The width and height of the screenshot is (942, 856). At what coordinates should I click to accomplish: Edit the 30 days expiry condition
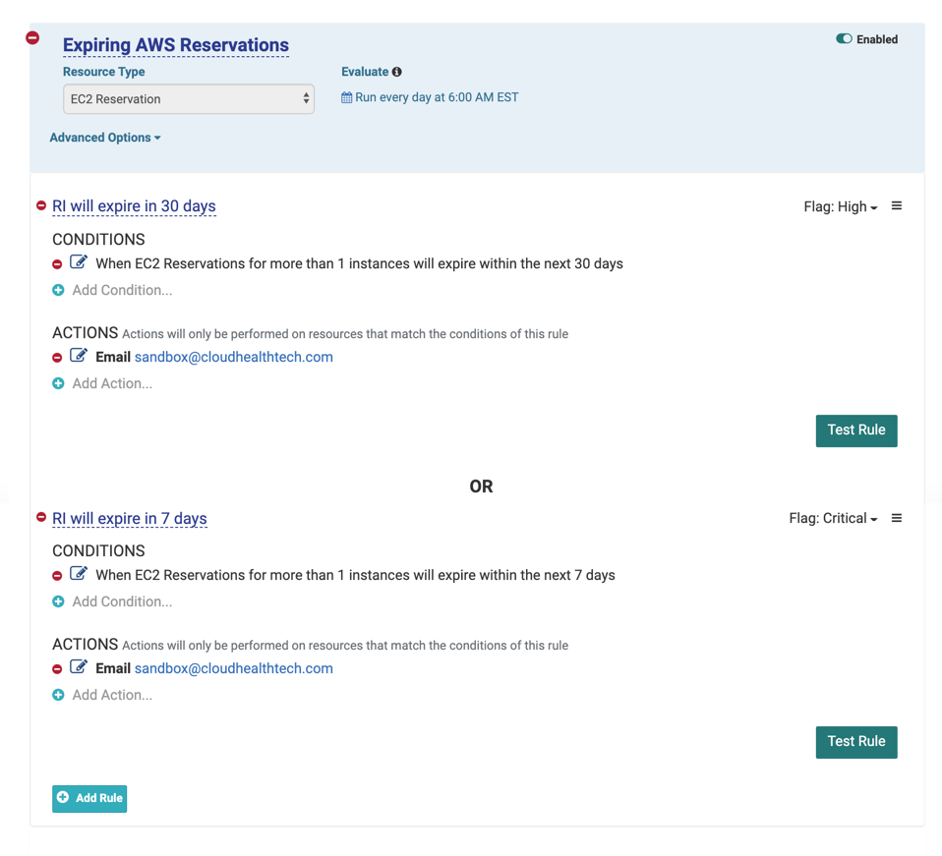pos(79,263)
